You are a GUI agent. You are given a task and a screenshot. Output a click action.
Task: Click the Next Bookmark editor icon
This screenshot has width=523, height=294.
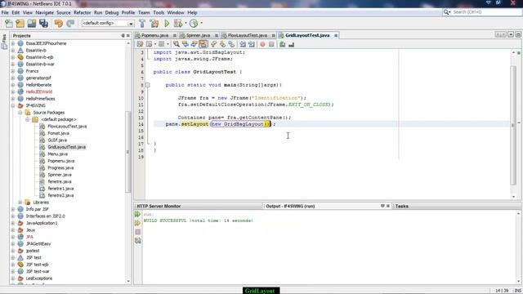pos(222,44)
